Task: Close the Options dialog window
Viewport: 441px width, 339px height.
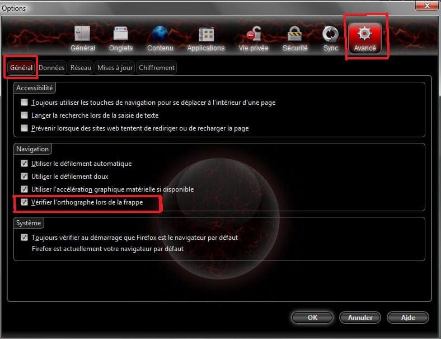Action: coord(427,6)
